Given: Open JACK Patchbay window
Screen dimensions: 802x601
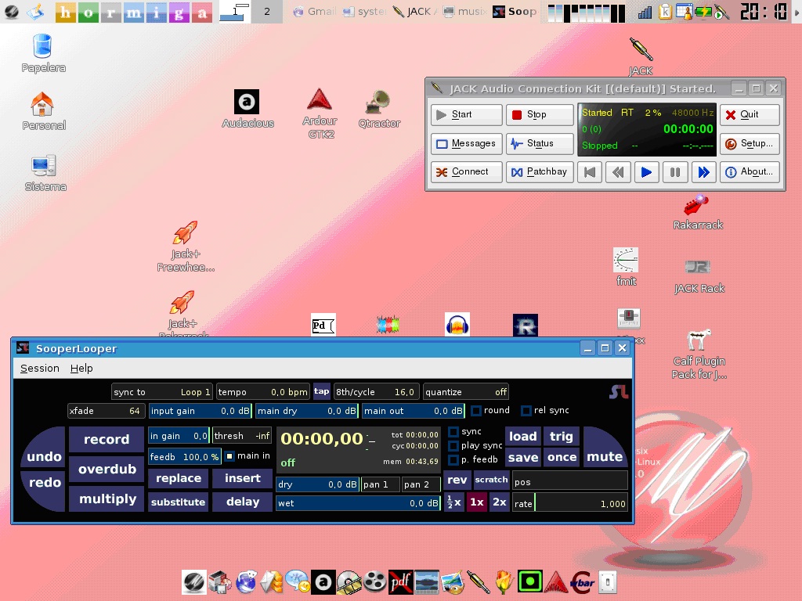Looking at the screenshot, I should (540, 171).
